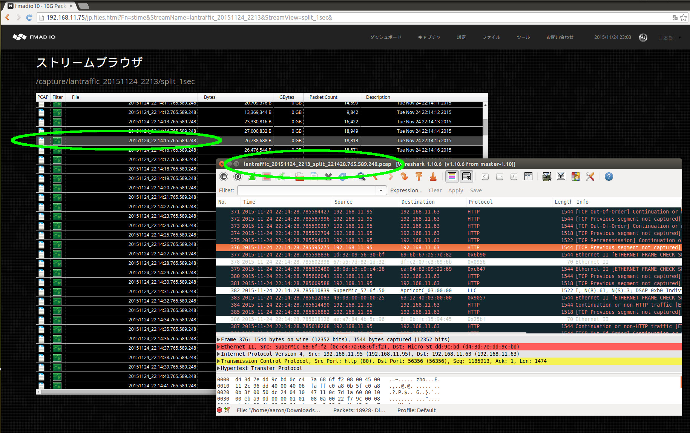The height and width of the screenshot is (433, 690).
Task: Open Wireshark preferences with wrench icon
Action: pyautogui.click(x=590, y=177)
